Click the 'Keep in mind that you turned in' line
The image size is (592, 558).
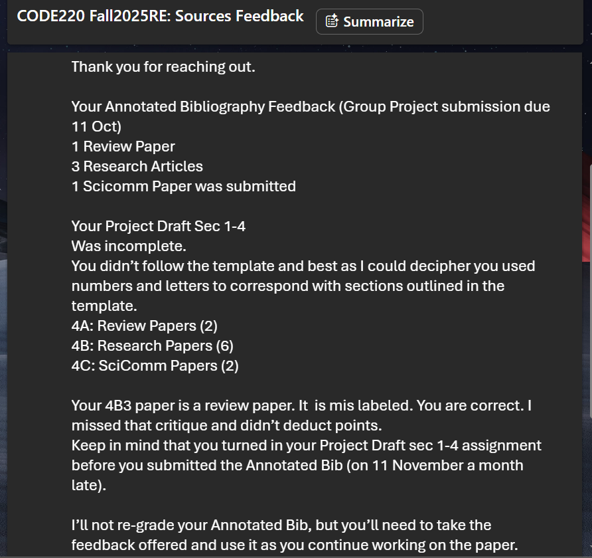[x=306, y=445]
